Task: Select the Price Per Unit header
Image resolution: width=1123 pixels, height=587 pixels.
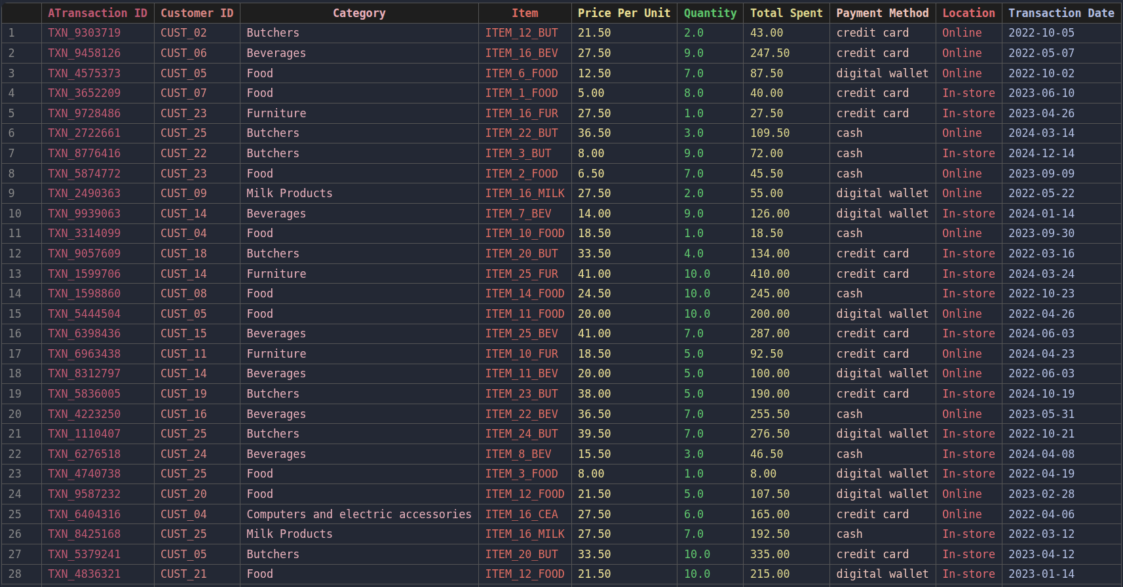Action: (x=624, y=13)
